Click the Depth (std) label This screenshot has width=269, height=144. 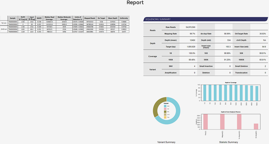coord(206,40)
